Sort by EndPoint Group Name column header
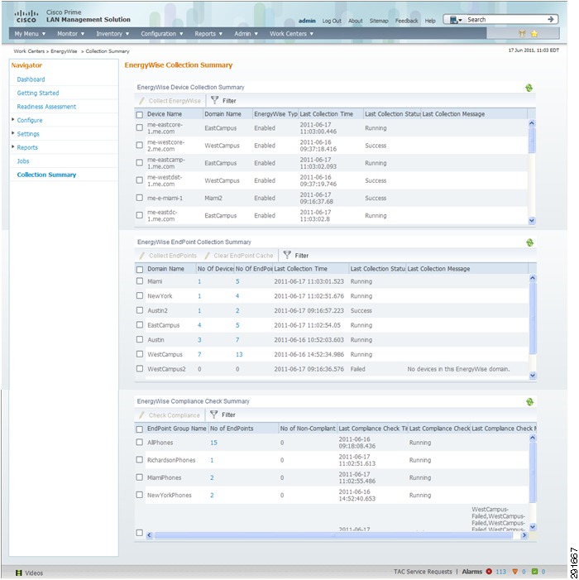579x580 pixels. (x=176, y=429)
